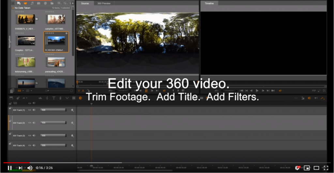Open the timeline settings gear icon
The height and width of the screenshot is (173, 334).
click(x=18, y=98)
